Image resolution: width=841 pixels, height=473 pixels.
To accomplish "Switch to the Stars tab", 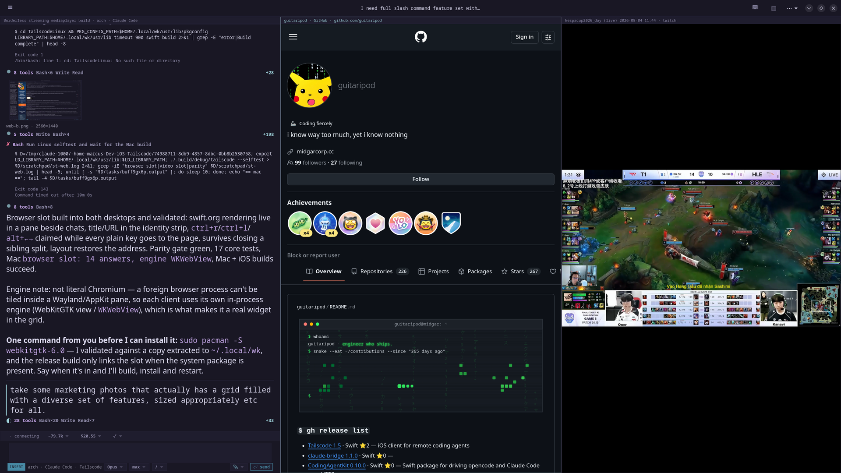I will 520,272.
